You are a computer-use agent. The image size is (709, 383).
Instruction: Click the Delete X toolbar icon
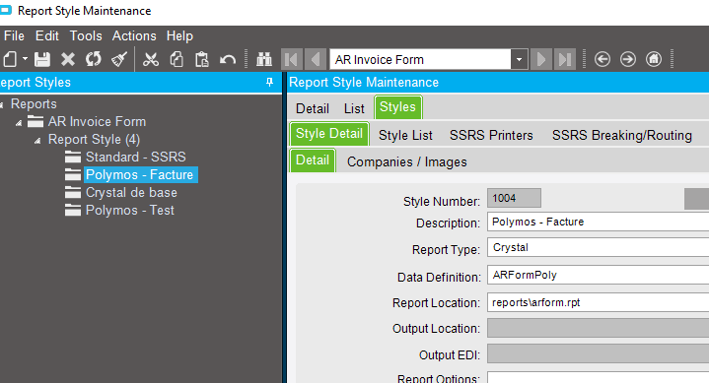pyautogui.click(x=68, y=59)
